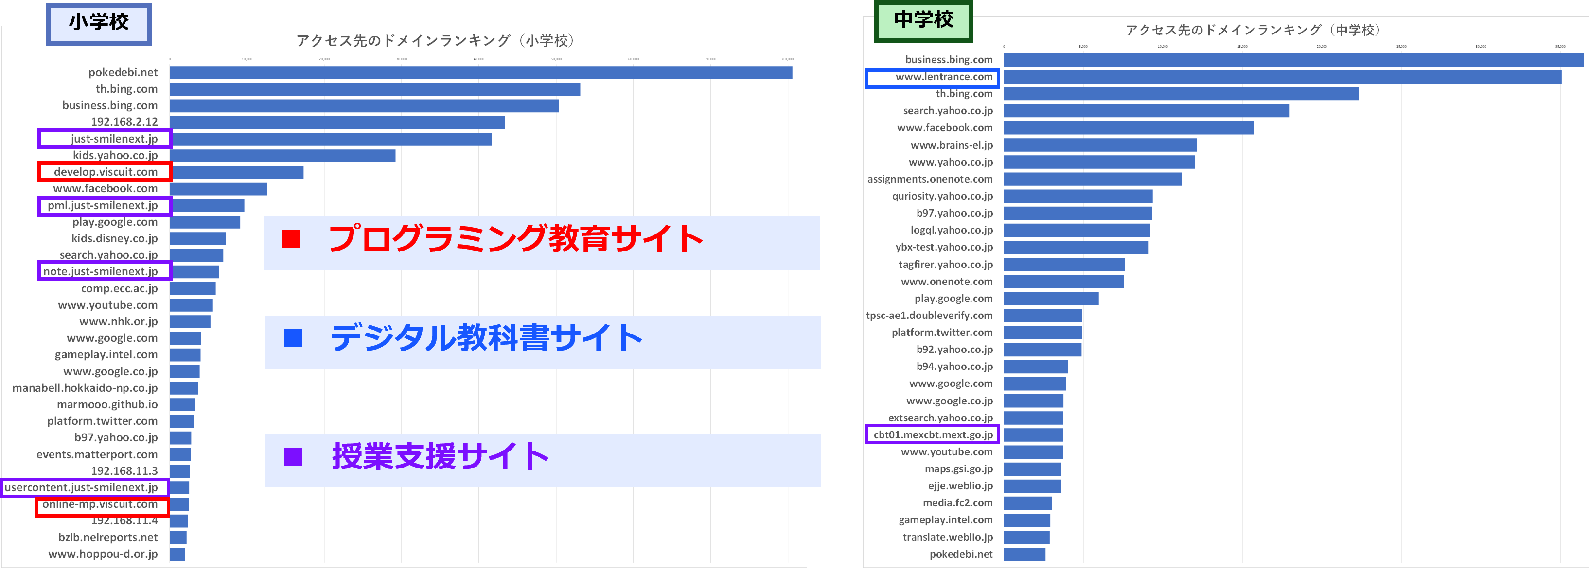Click the blue square before デジタル教科書サイト
1589x568 pixels.
tap(293, 338)
